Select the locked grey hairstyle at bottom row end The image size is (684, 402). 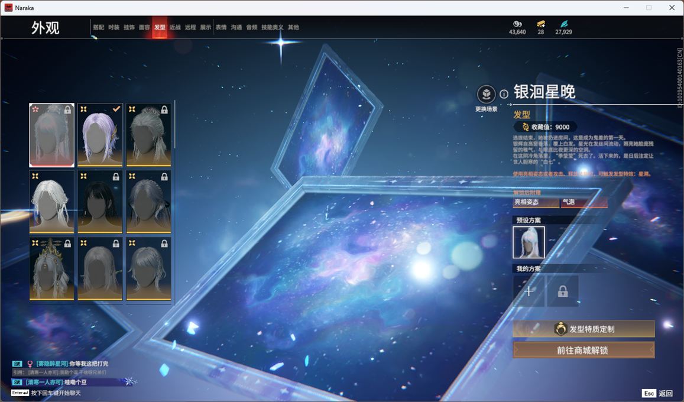pos(148,269)
